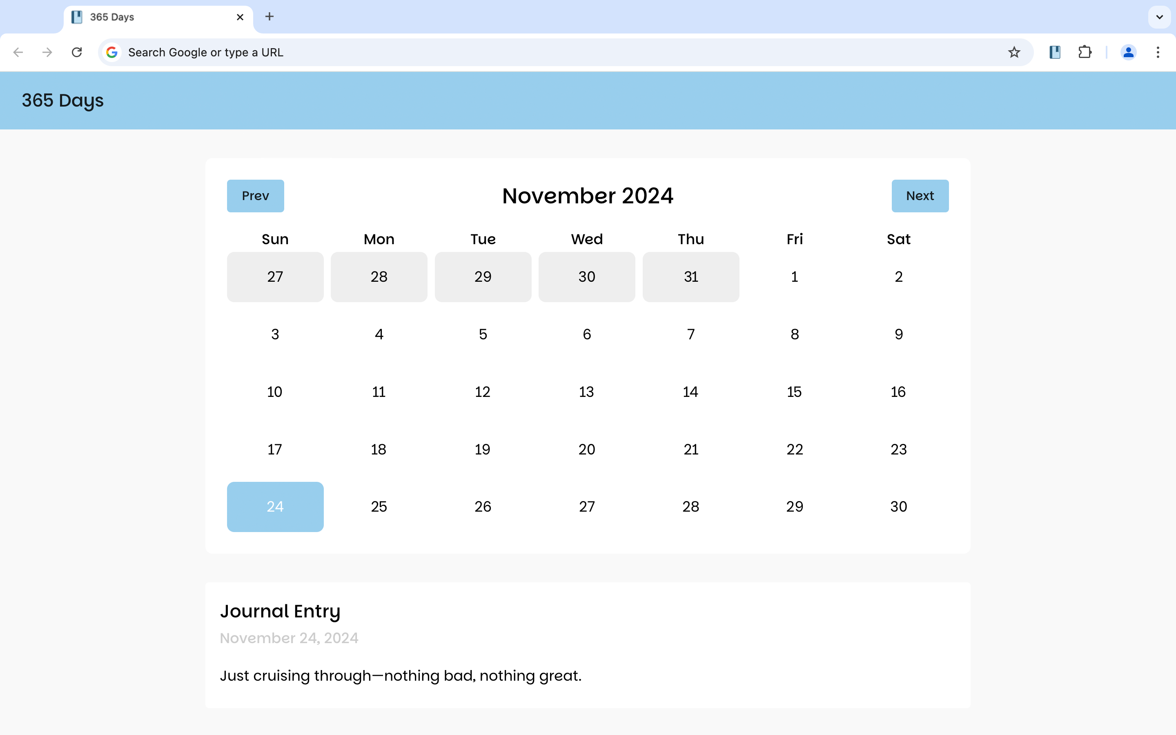Close the 365 Days tab
The height and width of the screenshot is (735, 1176).
[x=240, y=17]
